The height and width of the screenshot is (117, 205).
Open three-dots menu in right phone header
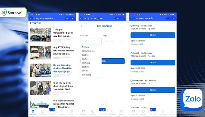click(168, 18)
